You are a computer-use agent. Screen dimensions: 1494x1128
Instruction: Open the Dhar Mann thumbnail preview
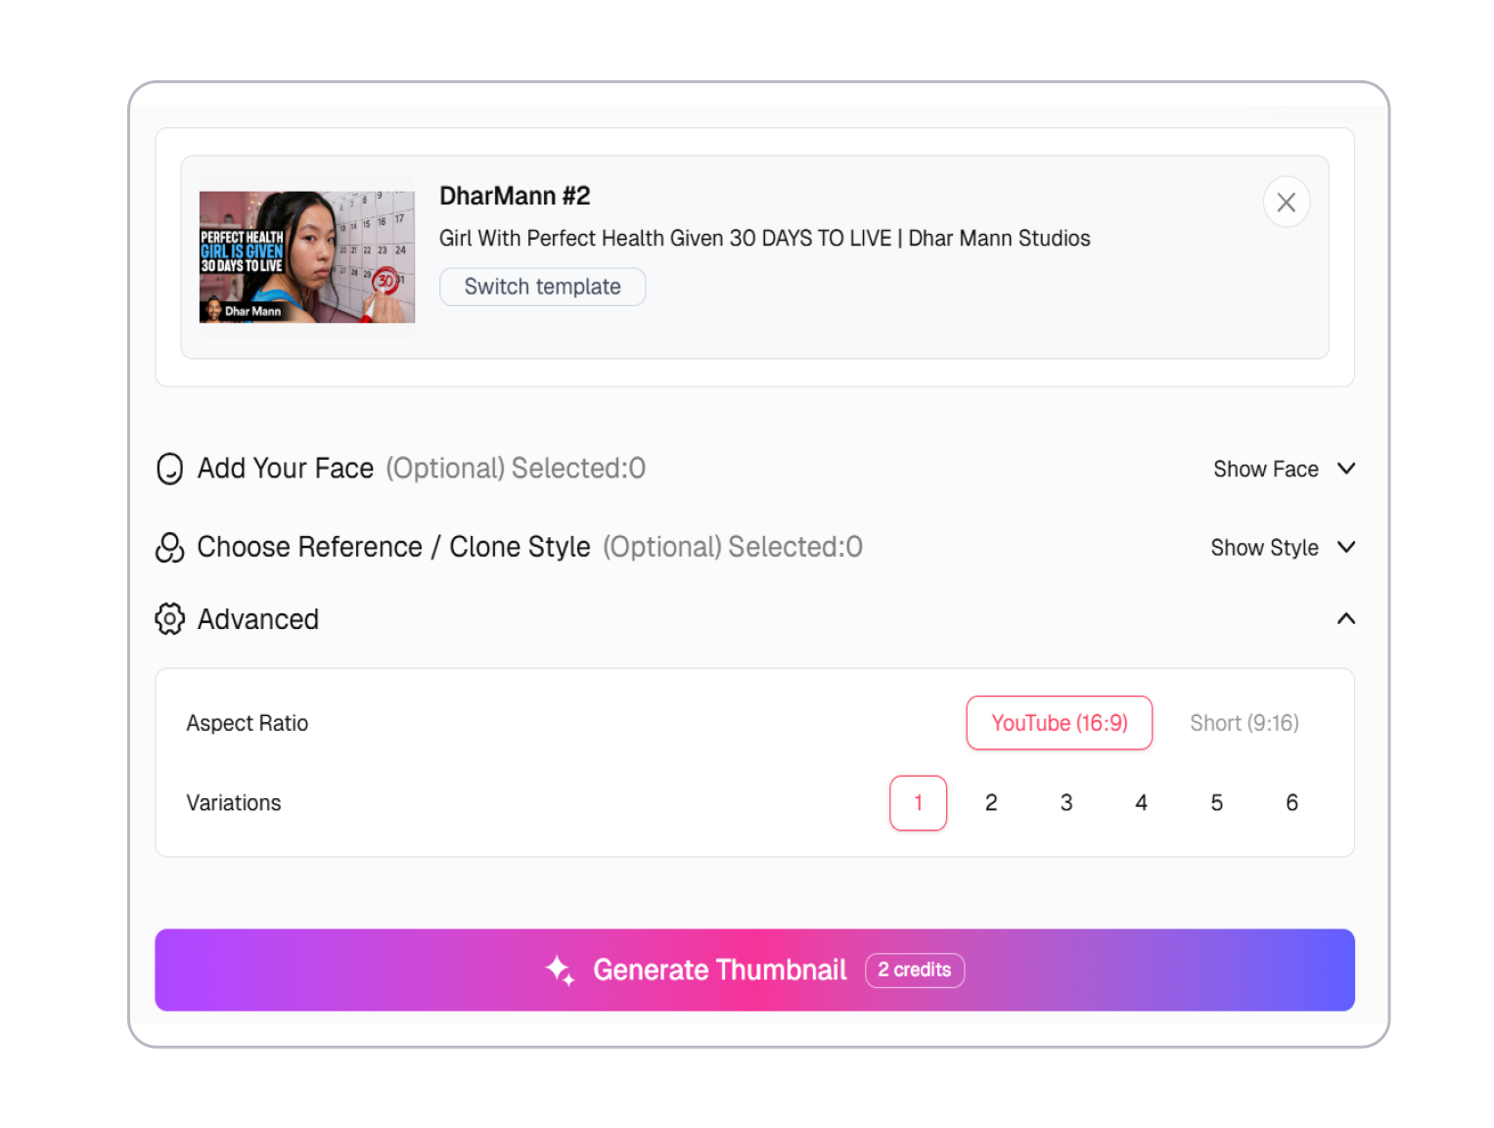tap(307, 257)
